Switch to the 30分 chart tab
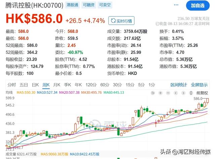 (x=117, y=85)
